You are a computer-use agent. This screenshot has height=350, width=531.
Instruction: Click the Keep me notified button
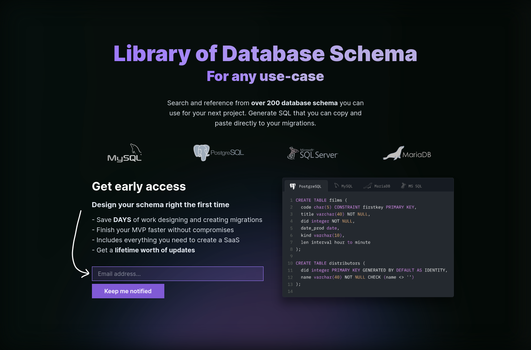(x=128, y=291)
